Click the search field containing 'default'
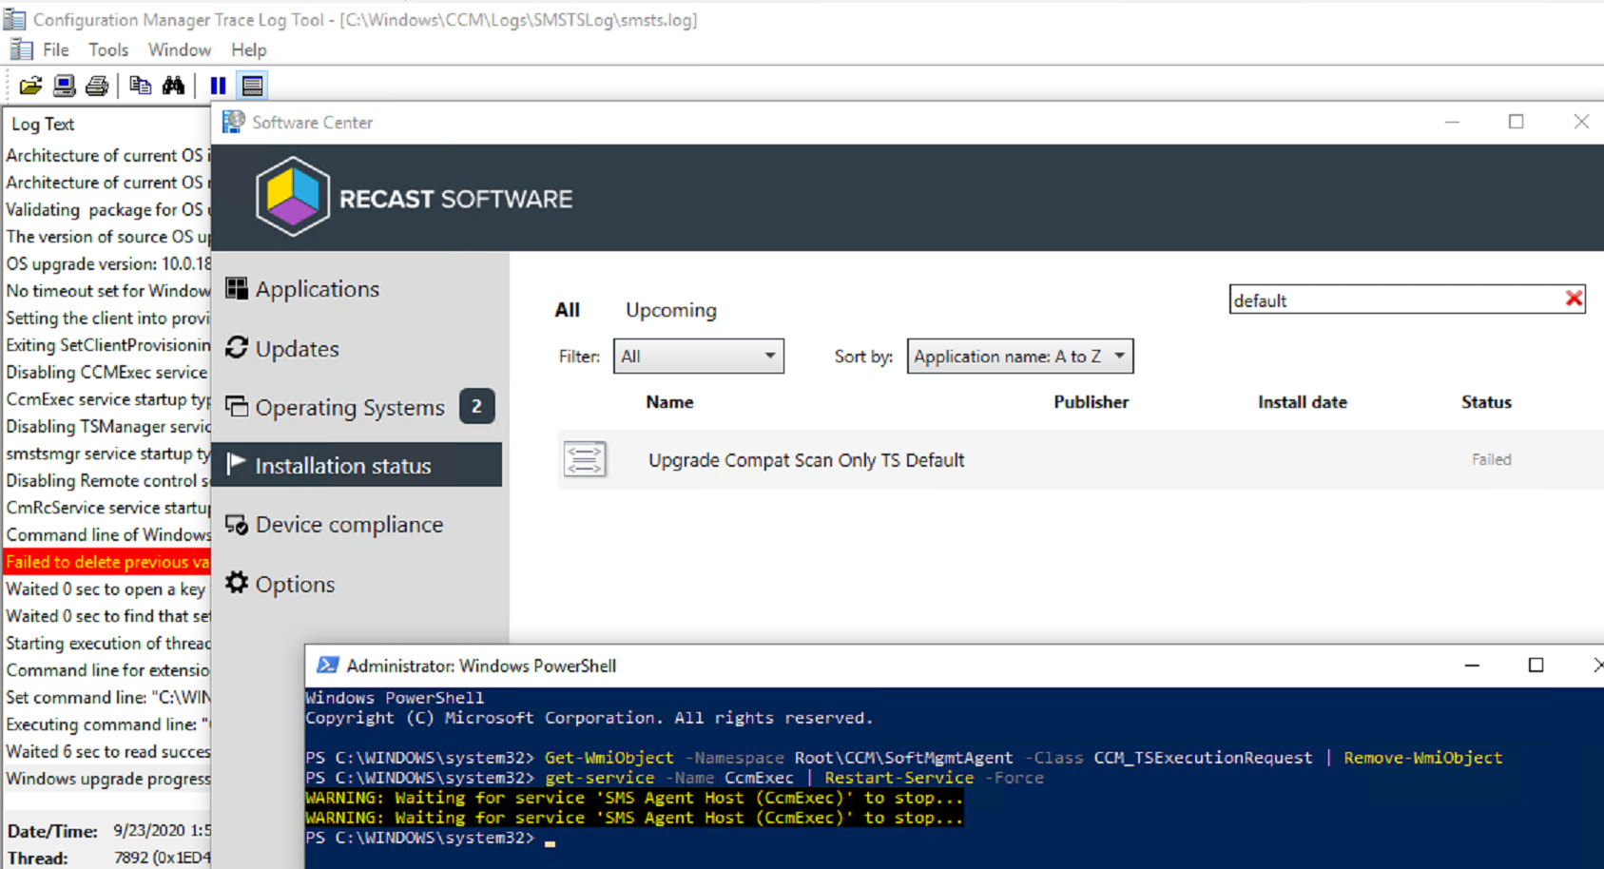The image size is (1604, 869). pos(1393,300)
